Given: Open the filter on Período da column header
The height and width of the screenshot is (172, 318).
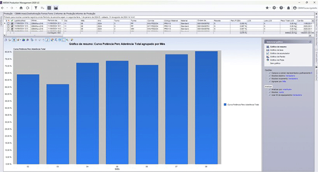Looking at the screenshot, I should [62, 21].
